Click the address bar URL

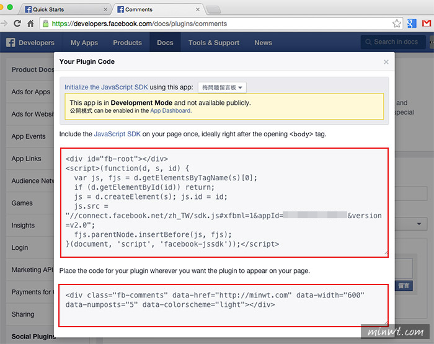pos(139,24)
